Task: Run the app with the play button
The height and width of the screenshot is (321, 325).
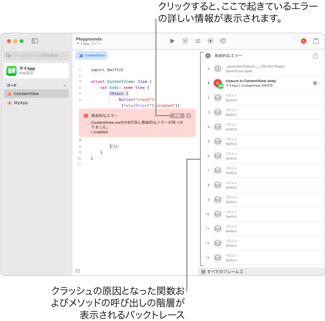Action: [172, 41]
